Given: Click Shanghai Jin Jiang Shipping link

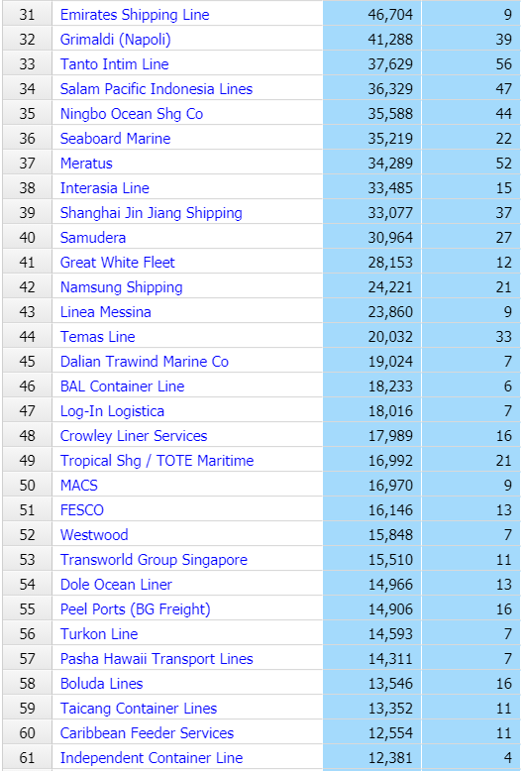Looking at the screenshot, I should 152,213.
